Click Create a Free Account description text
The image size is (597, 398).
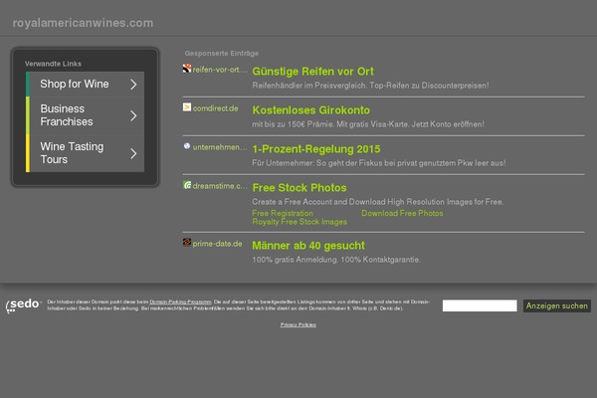point(378,202)
